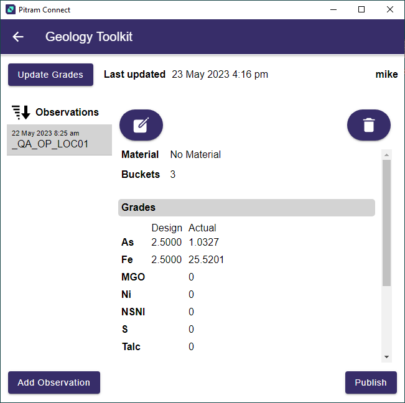Delete observation with the trash icon
Image resolution: width=405 pixels, height=403 pixels.
click(368, 125)
